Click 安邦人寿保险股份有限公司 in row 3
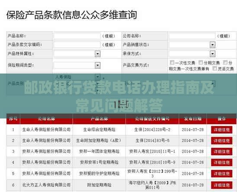237x192 pixels. tap(46, 151)
